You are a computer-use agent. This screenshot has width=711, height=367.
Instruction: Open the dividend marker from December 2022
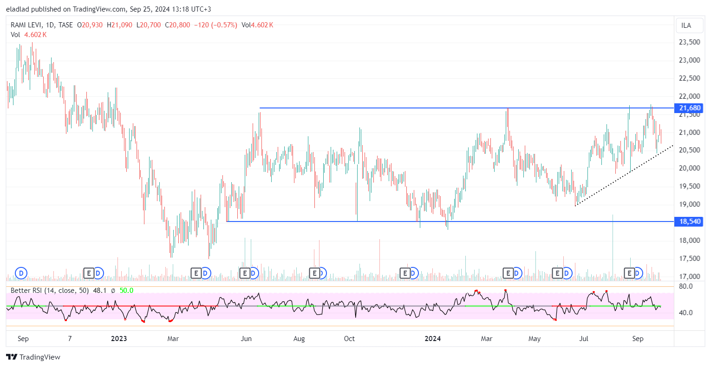coord(98,273)
